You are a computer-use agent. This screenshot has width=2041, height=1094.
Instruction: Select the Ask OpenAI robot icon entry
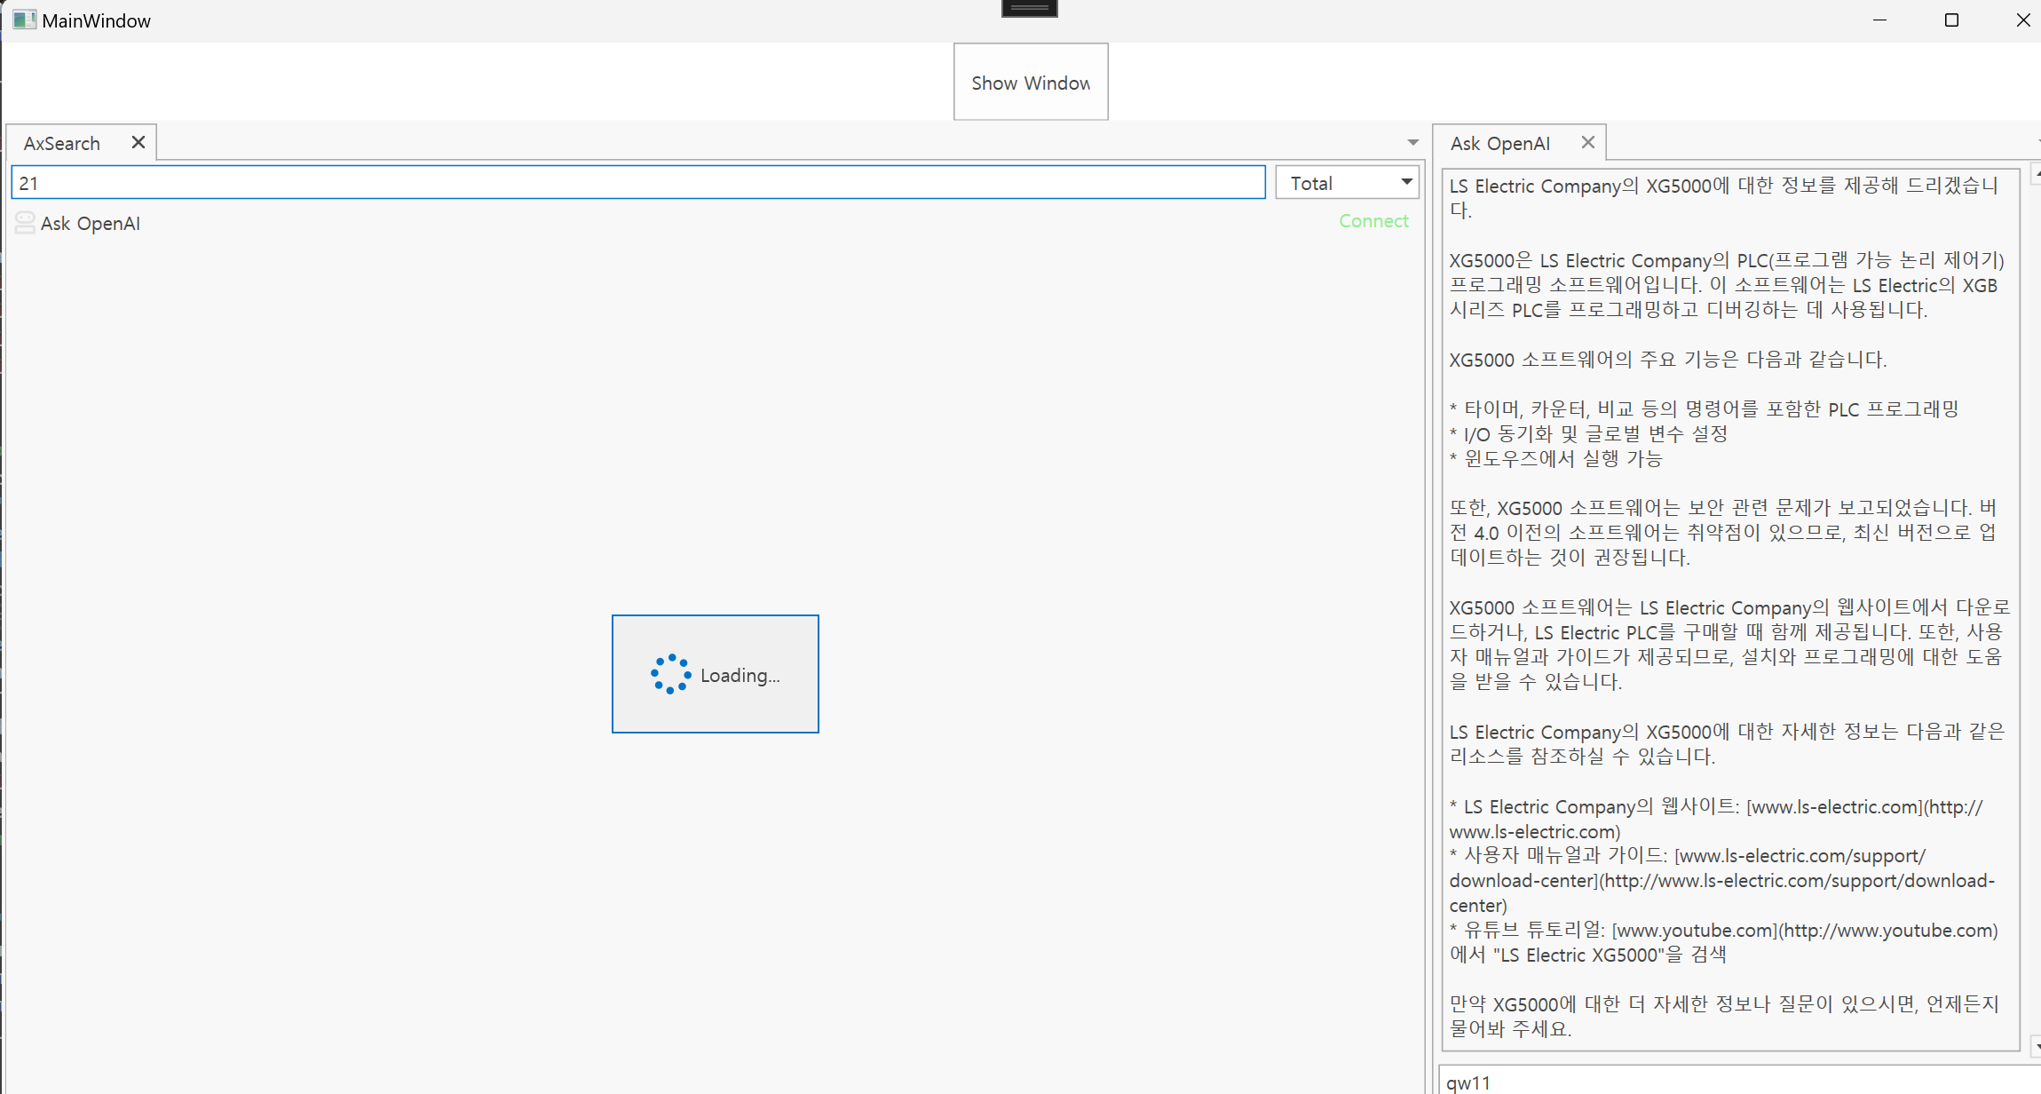25,223
